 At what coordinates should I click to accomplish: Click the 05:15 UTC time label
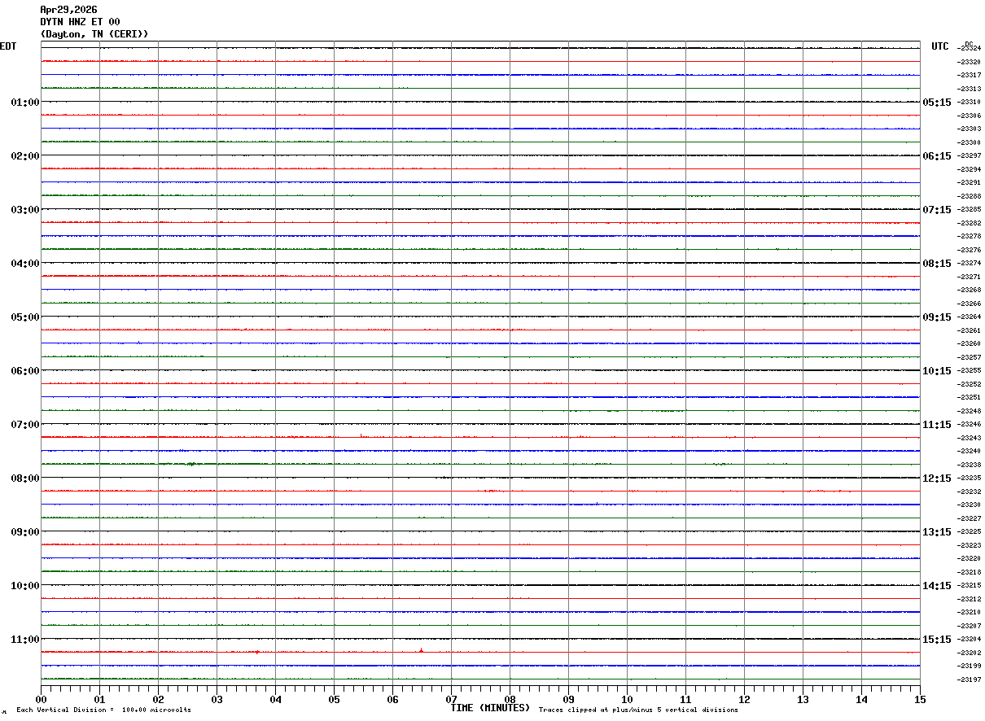(x=936, y=103)
